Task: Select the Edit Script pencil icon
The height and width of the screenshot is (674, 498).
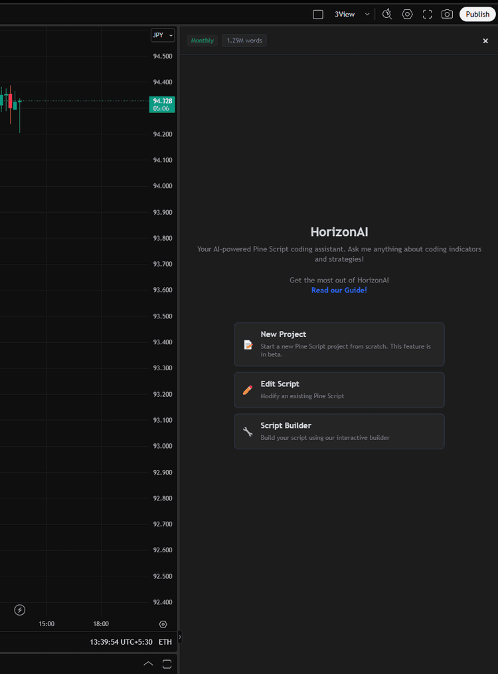Action: (248, 389)
